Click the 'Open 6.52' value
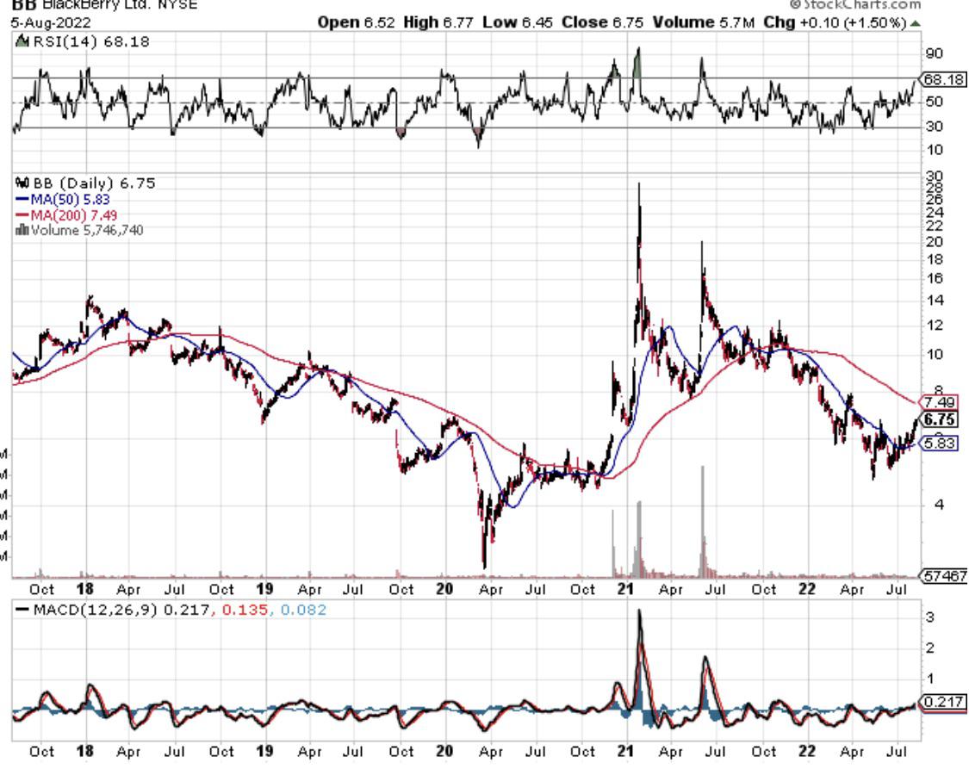969x769 pixels. (x=356, y=22)
